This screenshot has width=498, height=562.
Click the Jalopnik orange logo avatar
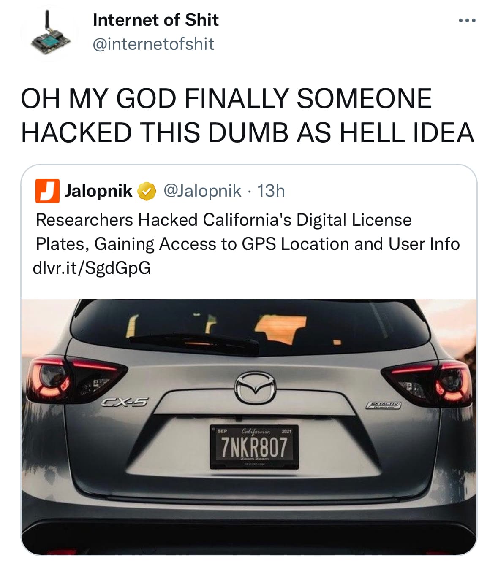pyautogui.click(x=47, y=191)
